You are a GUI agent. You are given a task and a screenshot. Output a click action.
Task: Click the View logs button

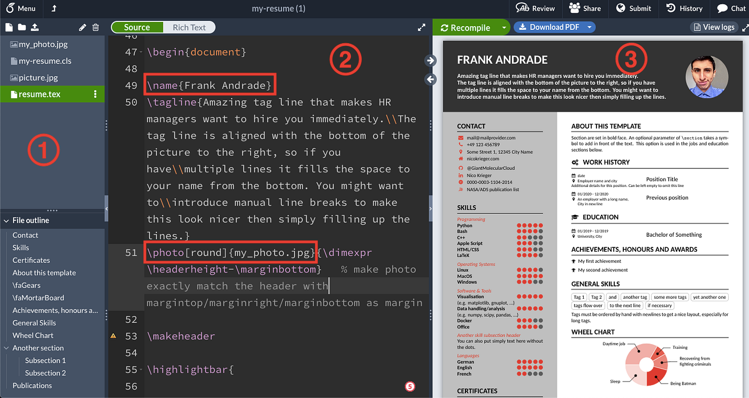click(714, 27)
